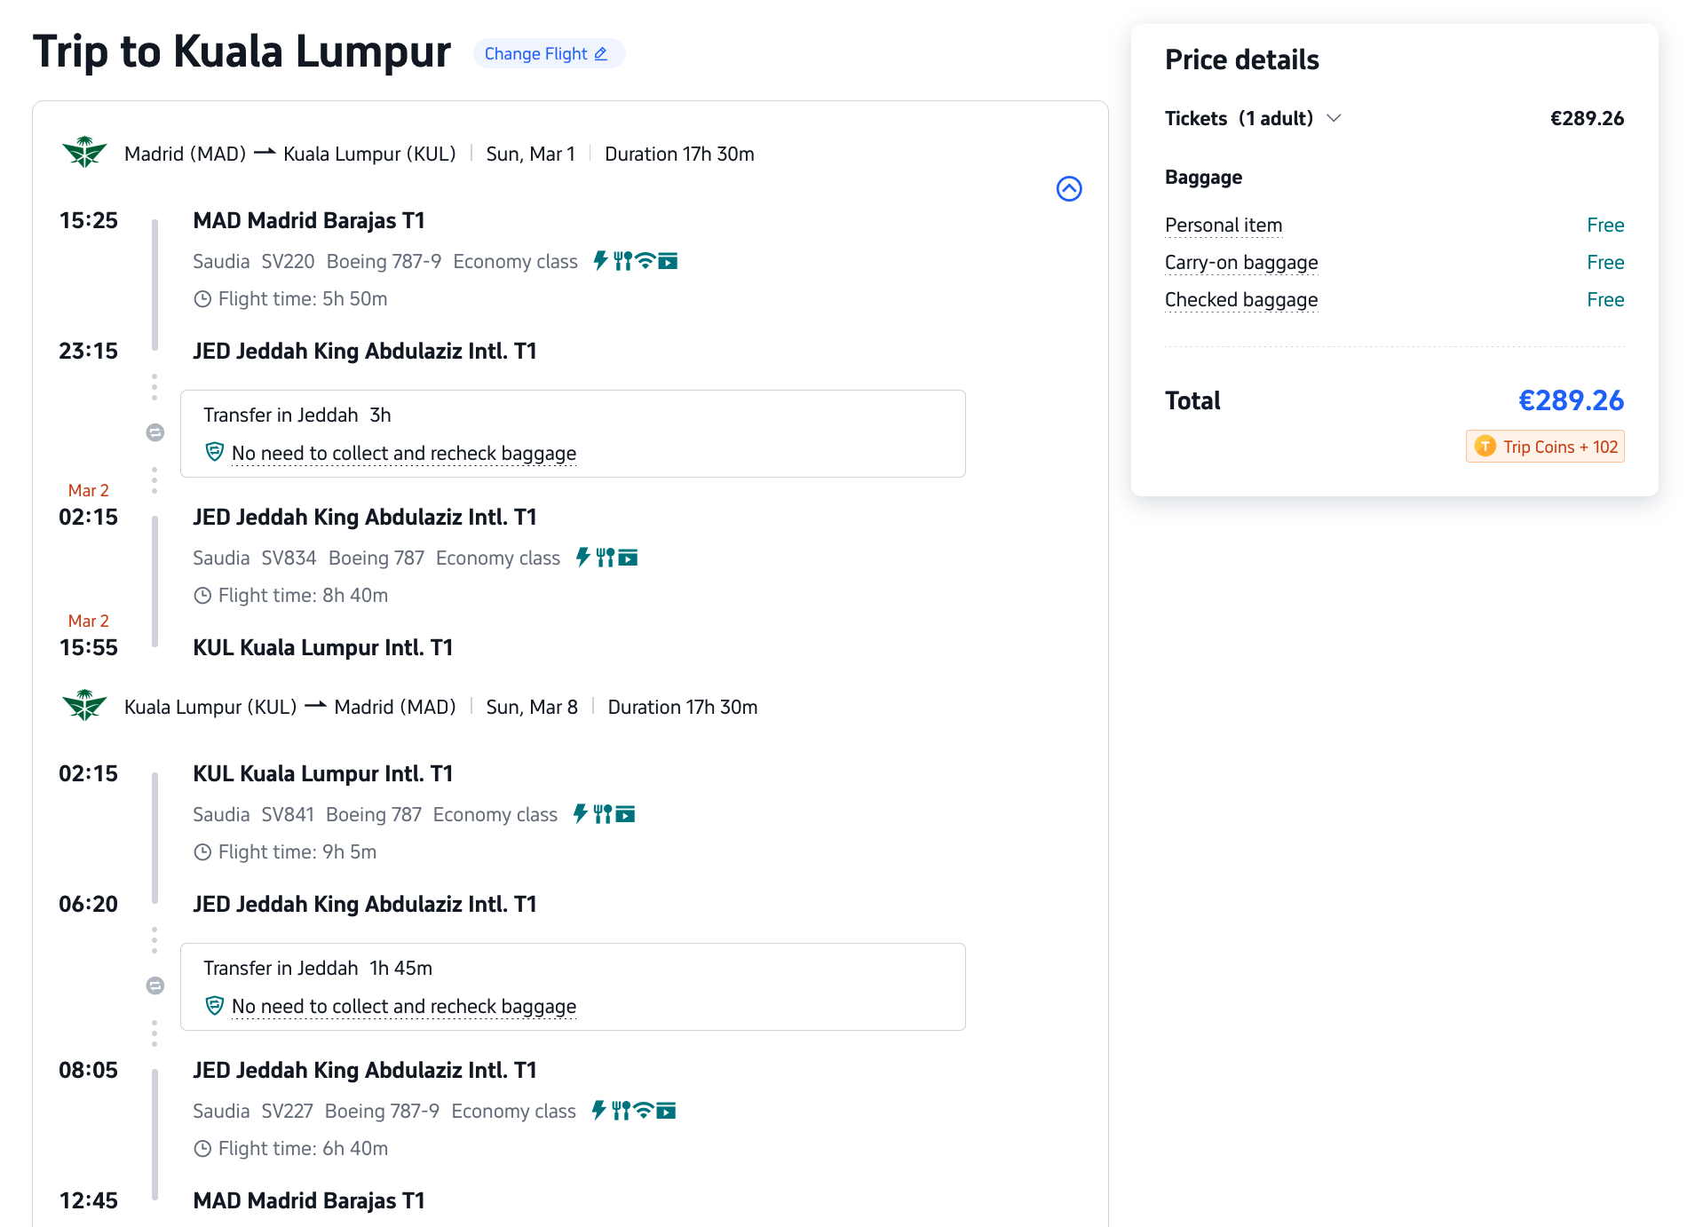Image resolution: width=1703 pixels, height=1227 pixels.
Task: Expand the Tickets (1 adult) price breakdown
Action: coord(1334,118)
